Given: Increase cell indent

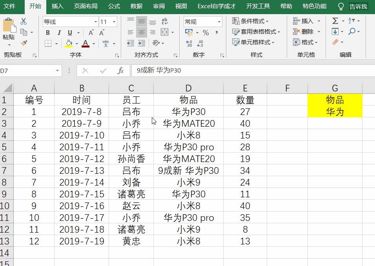Looking at the screenshot, I should click(x=142, y=43).
